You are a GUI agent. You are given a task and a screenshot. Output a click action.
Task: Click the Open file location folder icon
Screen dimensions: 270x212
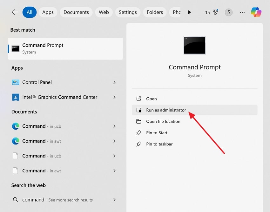[139, 121]
